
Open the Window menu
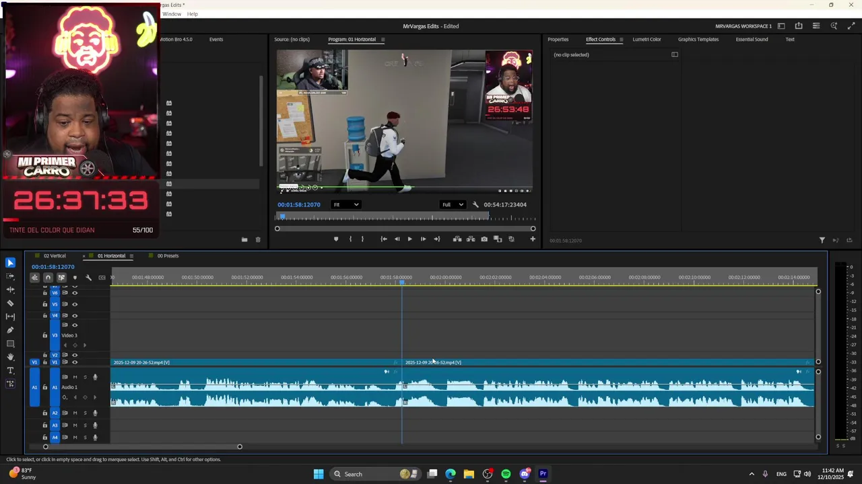coord(172,14)
